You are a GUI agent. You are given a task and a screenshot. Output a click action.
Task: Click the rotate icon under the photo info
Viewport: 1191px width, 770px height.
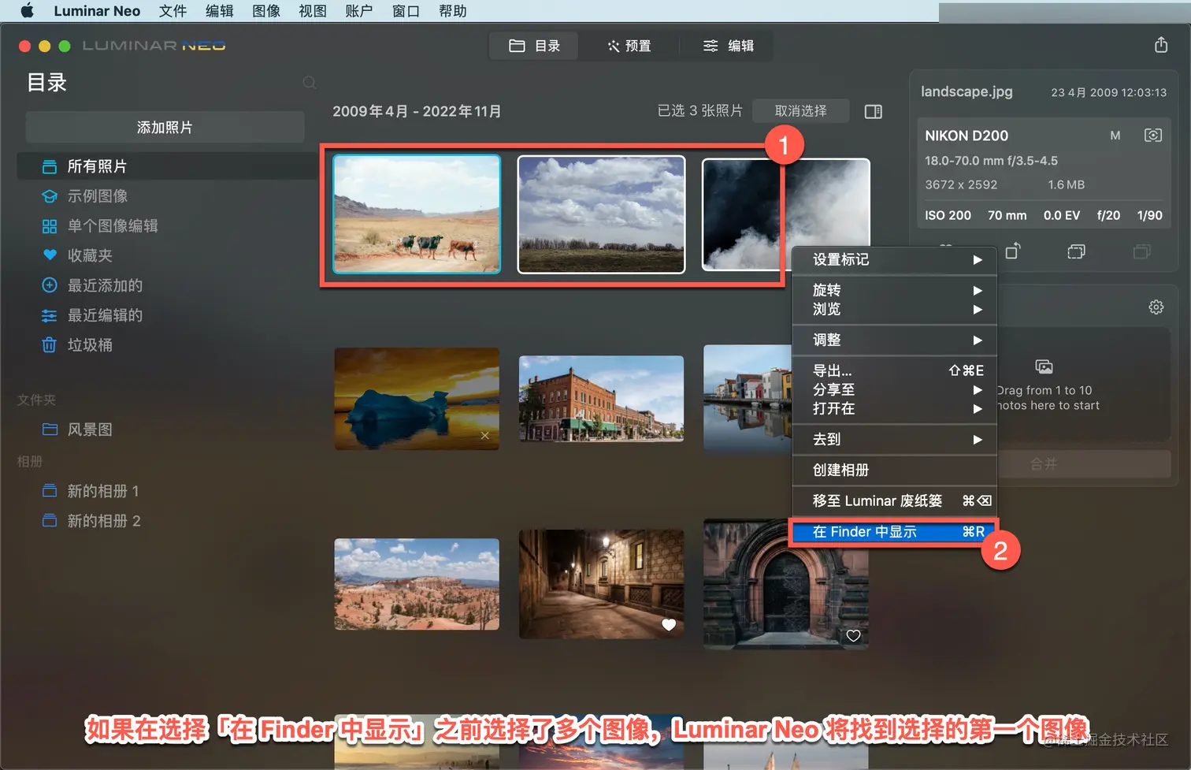tap(1013, 251)
